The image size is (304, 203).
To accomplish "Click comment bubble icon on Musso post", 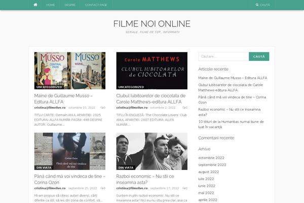I will tap(102, 108).
